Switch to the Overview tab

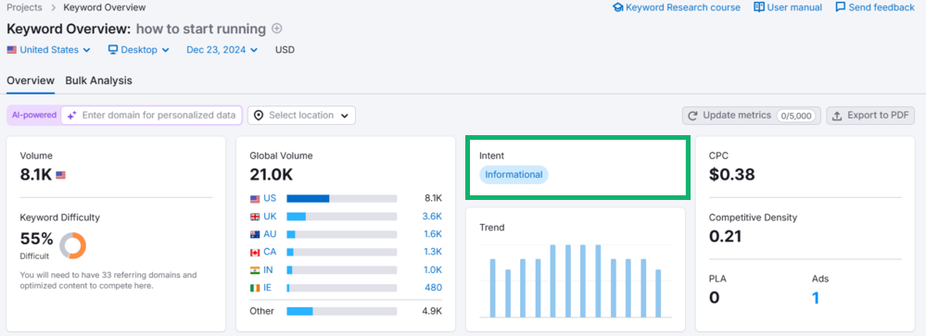31,81
